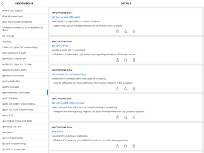
Task: Select 'drive a hard bargain' in the list
Action: pos(24,11)
